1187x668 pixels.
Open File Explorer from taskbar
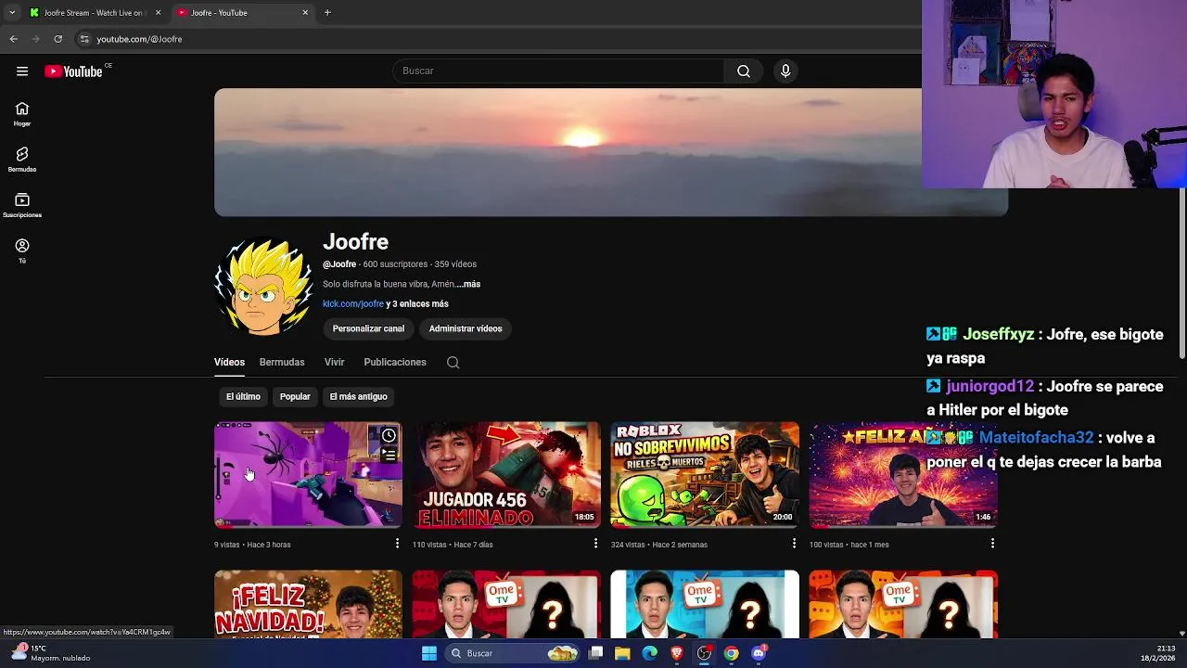click(x=622, y=653)
